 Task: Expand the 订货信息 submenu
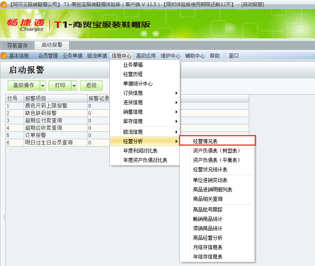coord(176,93)
